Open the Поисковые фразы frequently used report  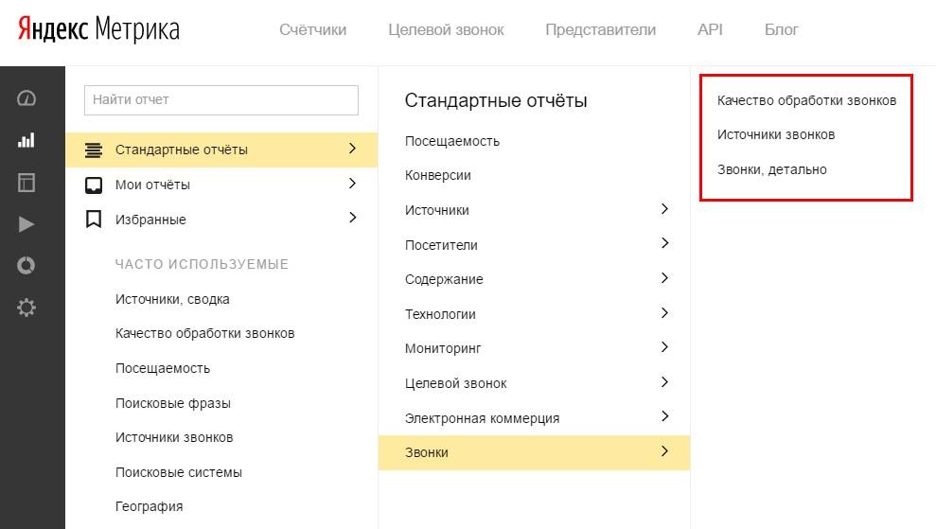(x=173, y=403)
